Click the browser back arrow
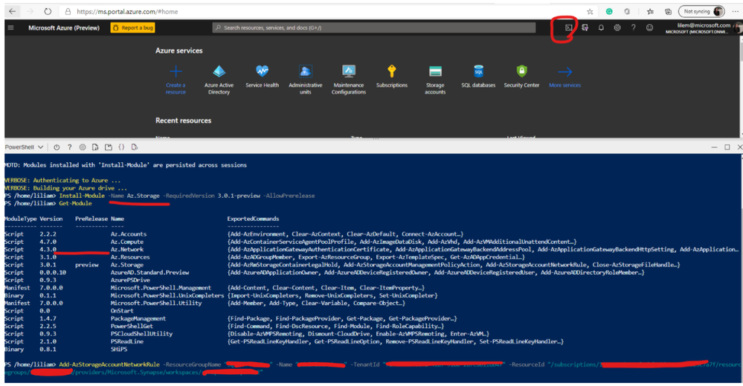This screenshot has height=386, width=743. pyautogui.click(x=13, y=11)
